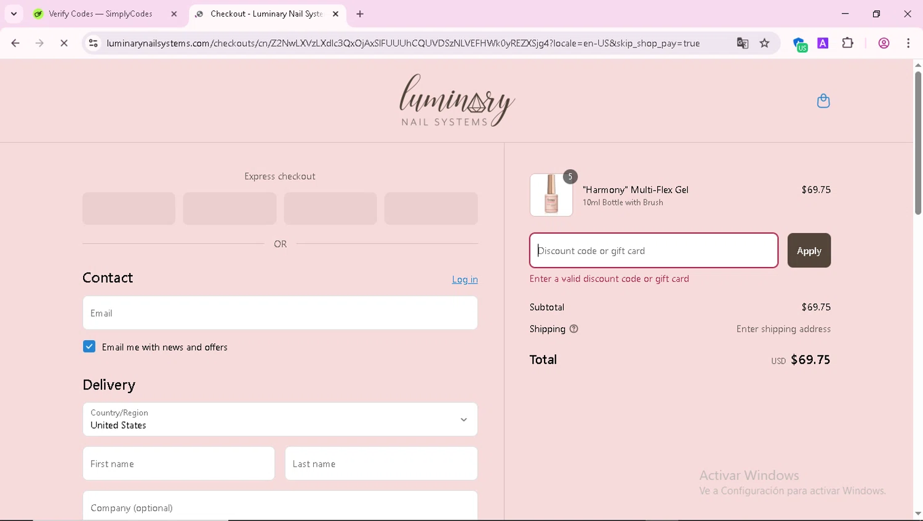Viewport: 923px width, 521px height.
Task: Switch to the Verify Codes — SimplyCodes tab
Action: 100,14
